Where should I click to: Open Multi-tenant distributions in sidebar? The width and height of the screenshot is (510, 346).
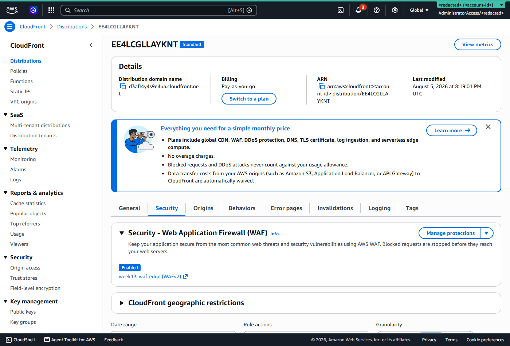40,125
